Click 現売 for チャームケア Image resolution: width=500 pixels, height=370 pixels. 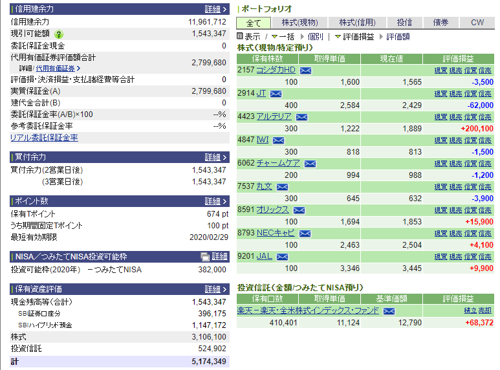[455, 164]
